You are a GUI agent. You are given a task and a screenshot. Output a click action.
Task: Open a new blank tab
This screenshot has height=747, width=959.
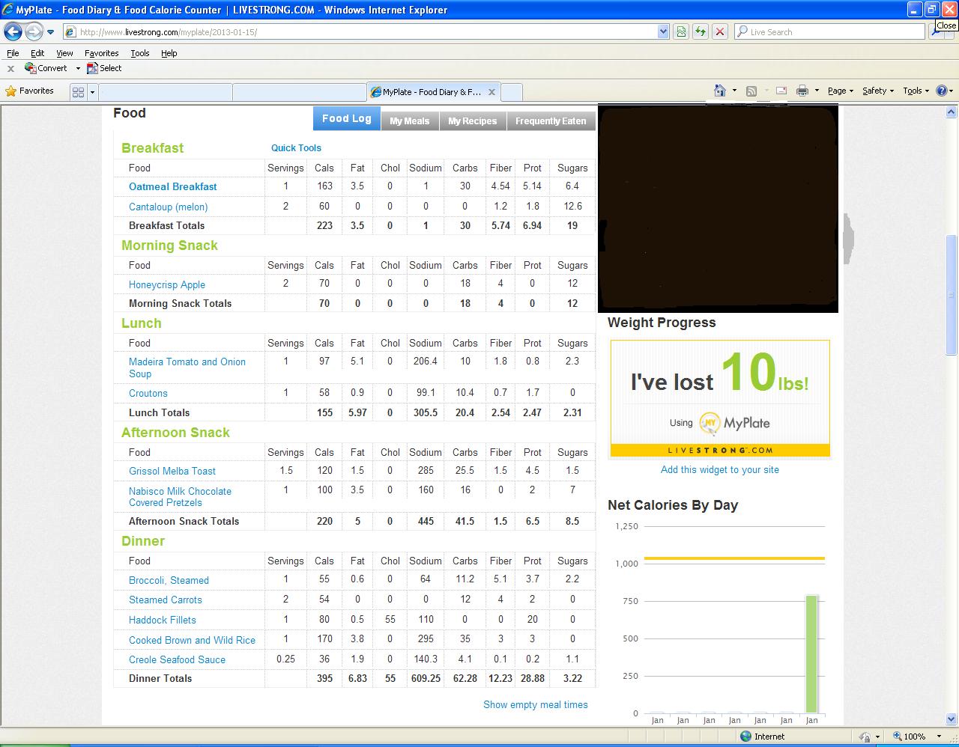tap(512, 91)
